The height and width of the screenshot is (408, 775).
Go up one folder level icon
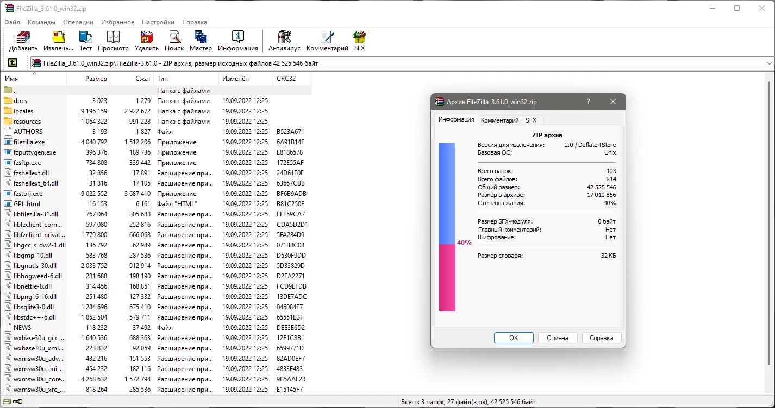[x=12, y=63]
